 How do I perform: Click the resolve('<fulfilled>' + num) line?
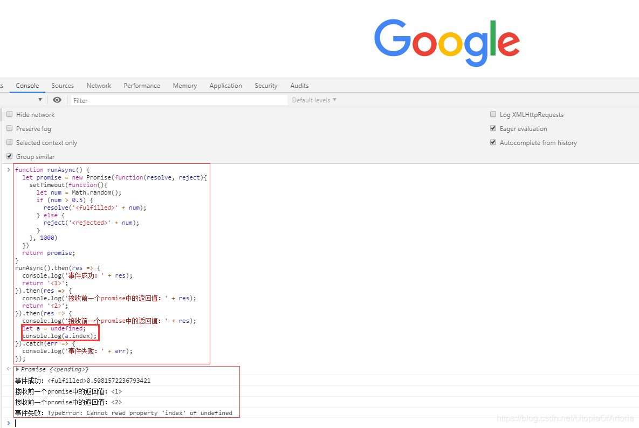[x=95, y=208]
